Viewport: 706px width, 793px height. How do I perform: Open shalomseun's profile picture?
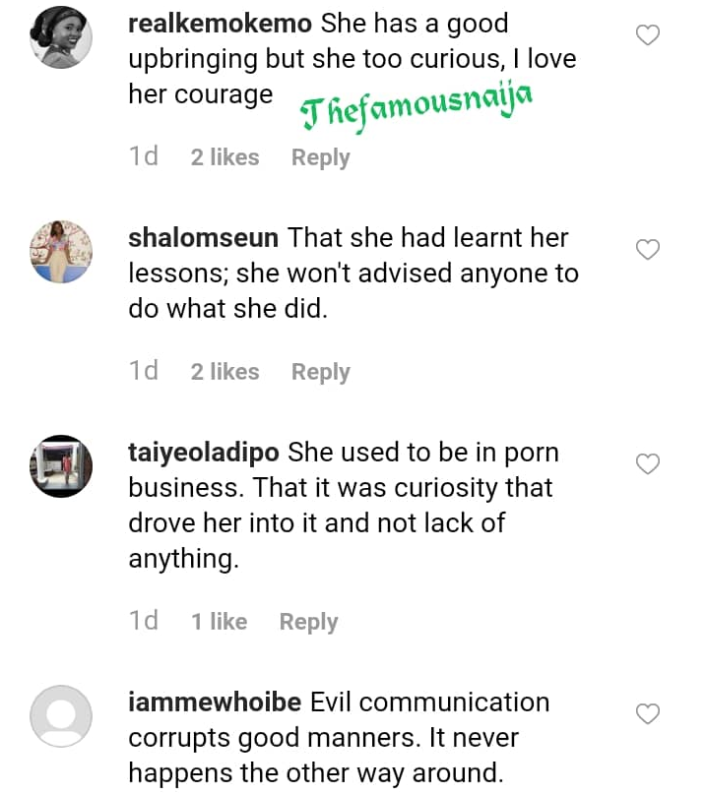click(61, 254)
